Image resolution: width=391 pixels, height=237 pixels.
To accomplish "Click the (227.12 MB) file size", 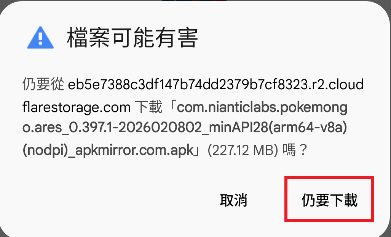I will point(243,150).
